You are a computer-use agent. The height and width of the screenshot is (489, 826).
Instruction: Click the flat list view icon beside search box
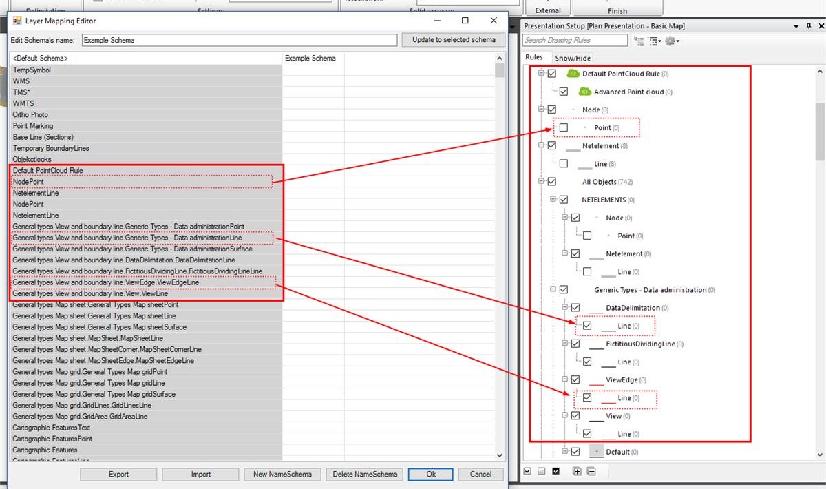(x=639, y=41)
